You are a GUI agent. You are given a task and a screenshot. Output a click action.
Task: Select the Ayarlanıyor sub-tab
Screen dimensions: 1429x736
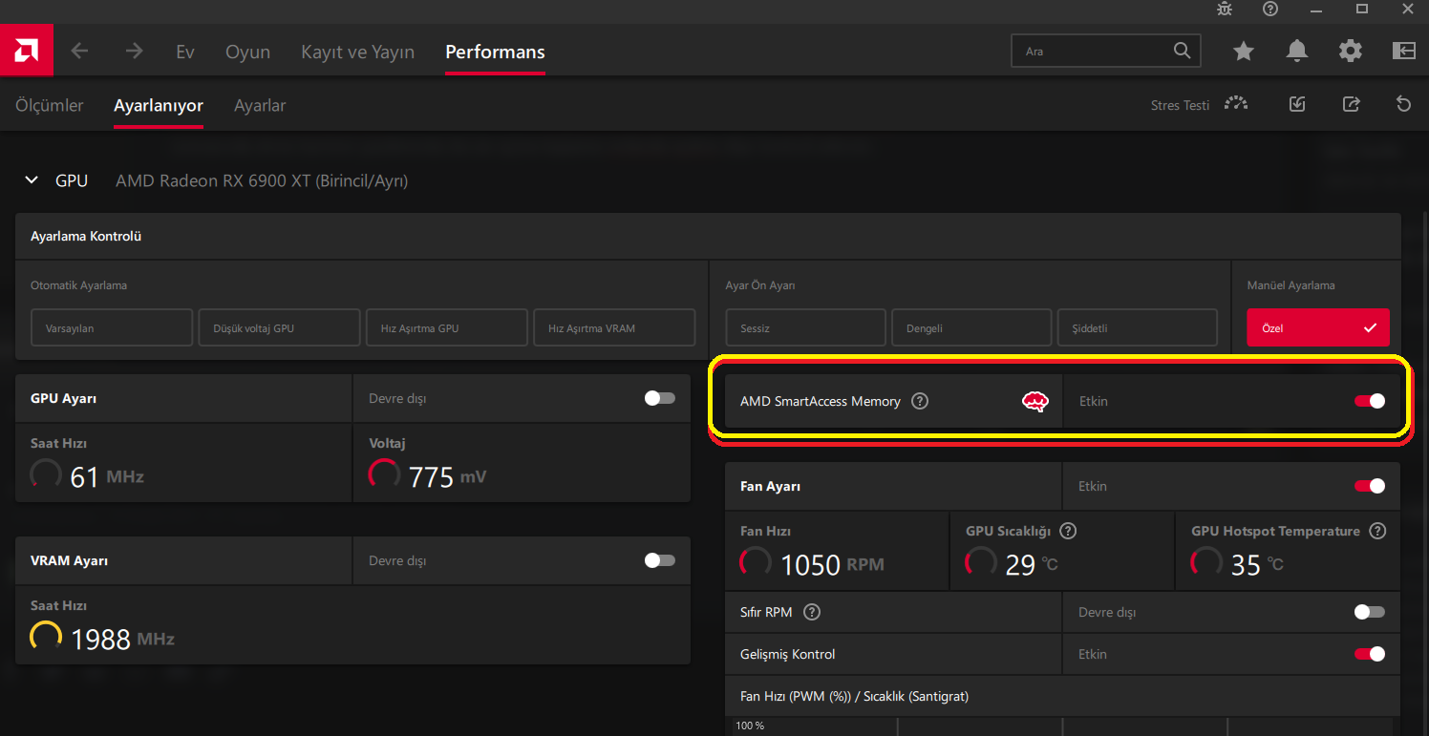pos(159,105)
